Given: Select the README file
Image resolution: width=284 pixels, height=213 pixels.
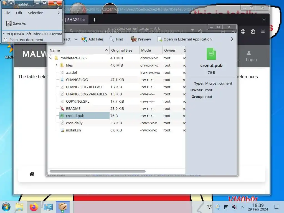Looking at the screenshot, I should [x=73, y=108].
